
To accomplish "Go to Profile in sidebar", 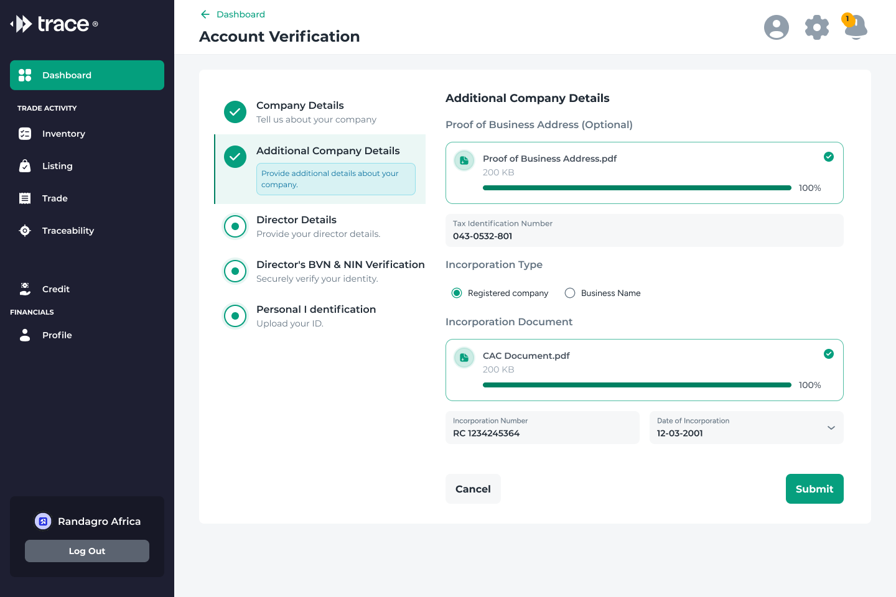I will point(87,335).
